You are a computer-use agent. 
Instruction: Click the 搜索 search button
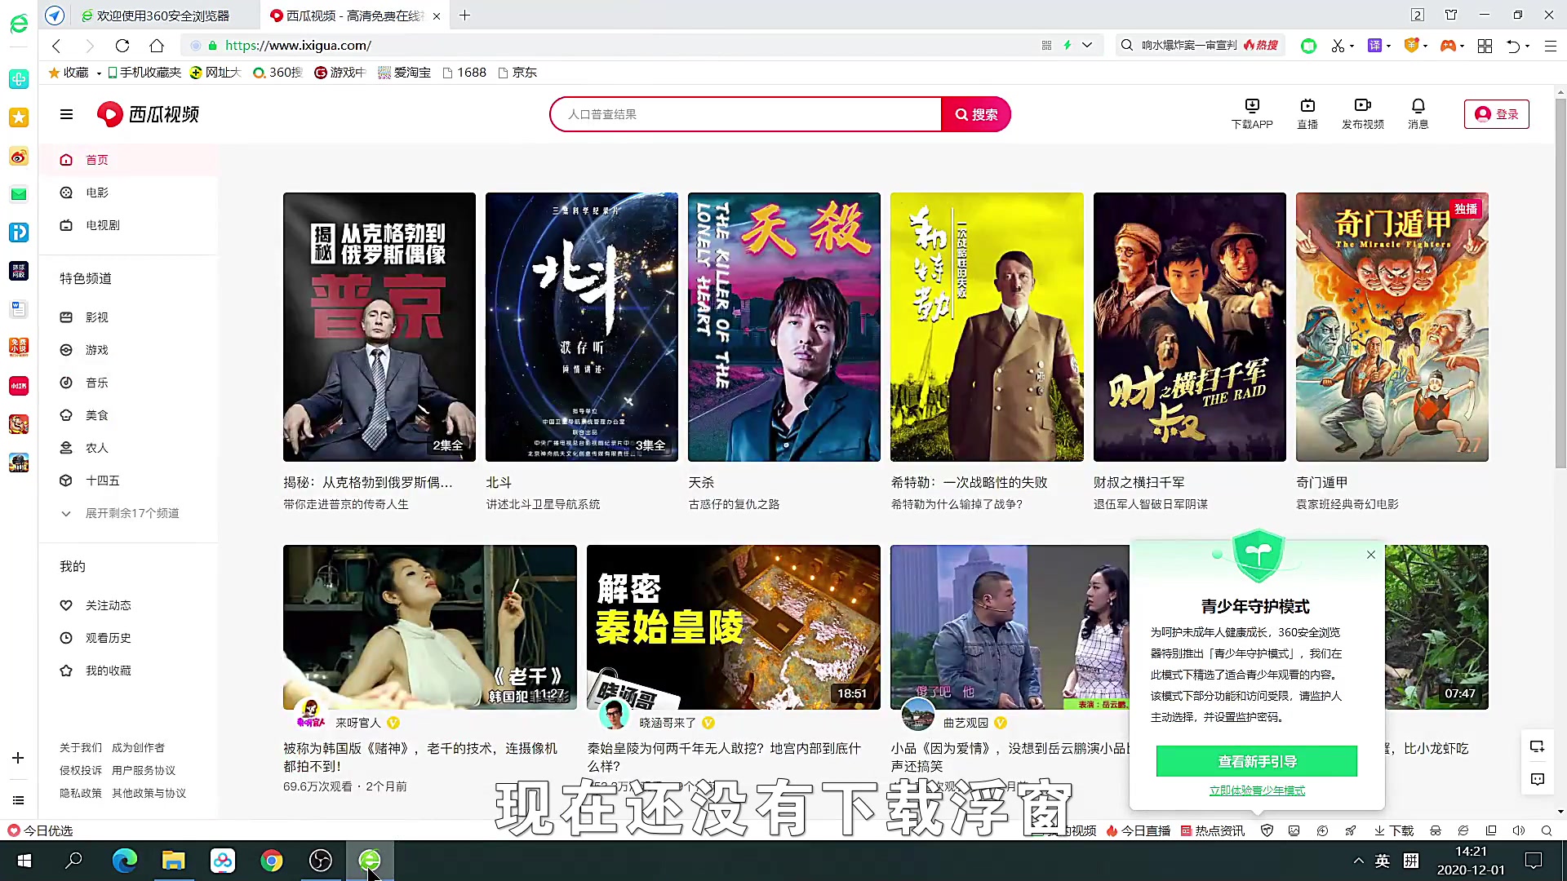[976, 114]
